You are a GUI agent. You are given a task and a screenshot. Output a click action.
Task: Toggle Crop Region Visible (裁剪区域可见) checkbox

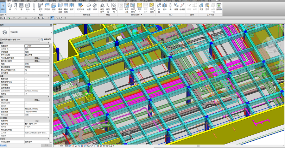pos(26,82)
